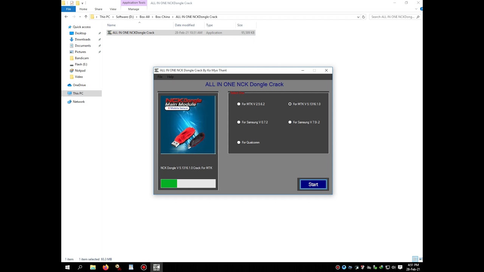Switch to the View ribbon tab

tap(113, 9)
